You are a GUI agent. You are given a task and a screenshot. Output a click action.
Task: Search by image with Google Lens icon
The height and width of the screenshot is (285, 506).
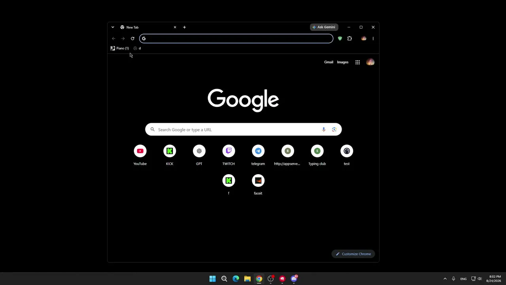(x=334, y=129)
